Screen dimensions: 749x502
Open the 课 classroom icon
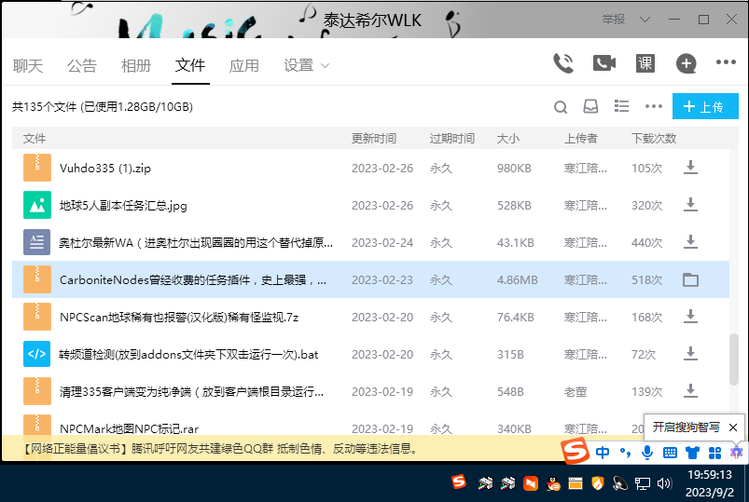click(645, 63)
